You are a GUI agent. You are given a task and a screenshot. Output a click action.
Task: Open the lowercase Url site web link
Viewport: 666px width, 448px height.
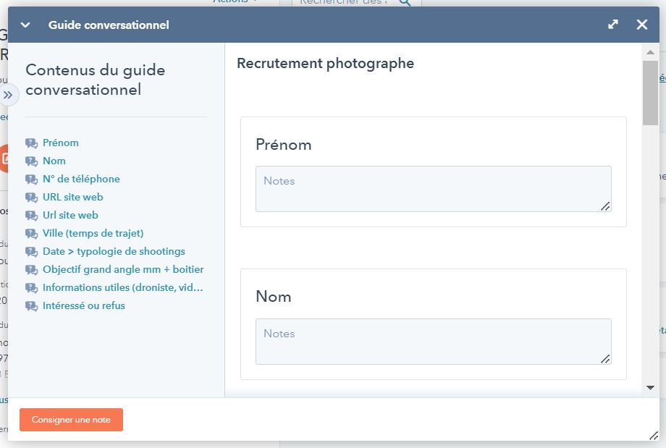tap(70, 215)
